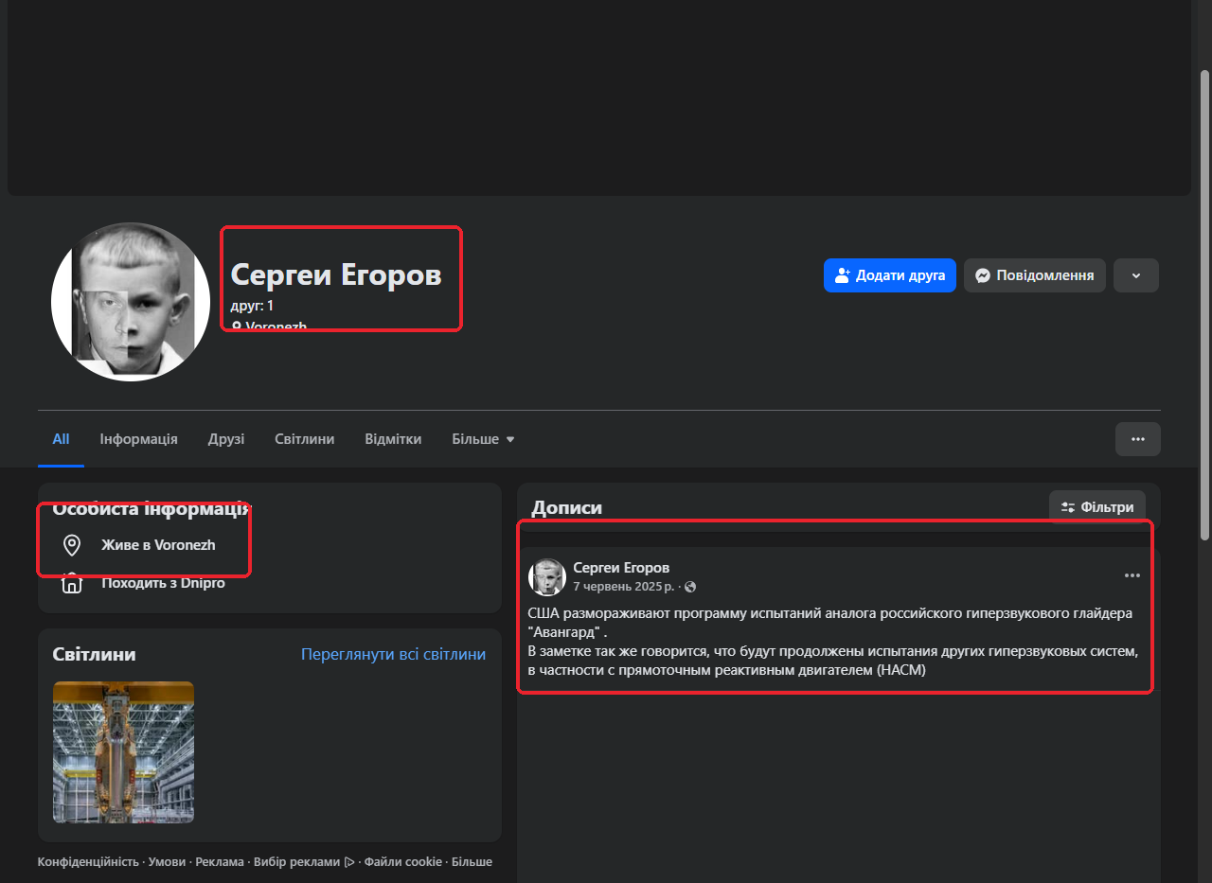This screenshot has height=883, width=1212.
Task: Click the public globe audience icon on post
Action: 690,587
